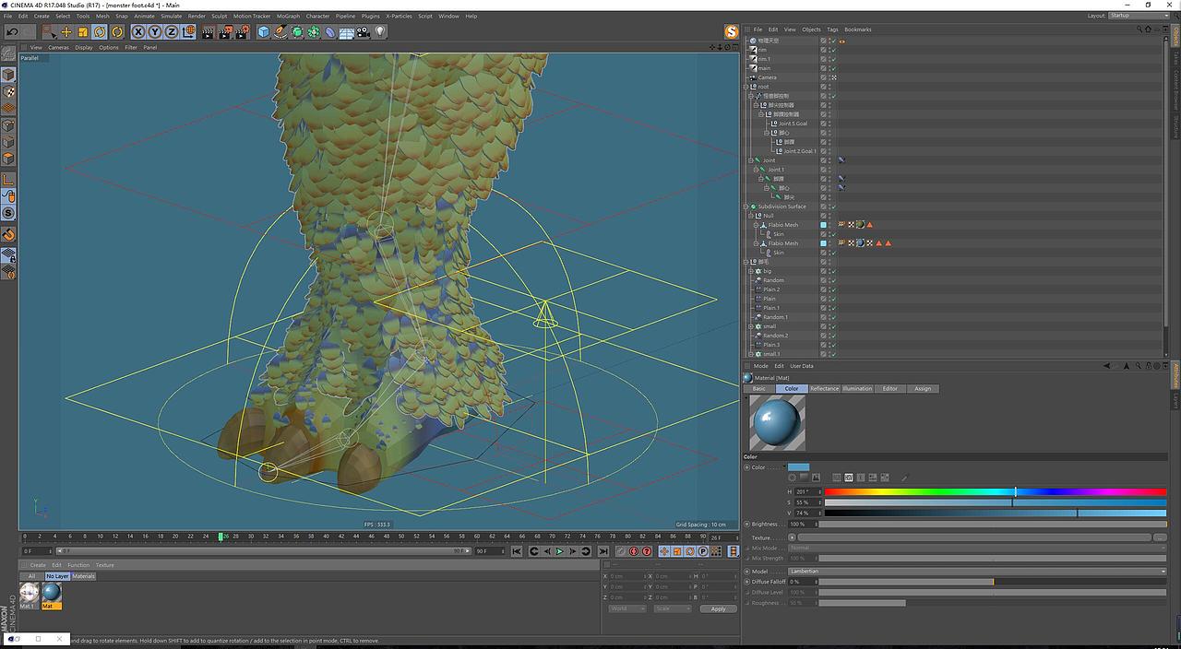The height and width of the screenshot is (649, 1181).
Task: Click the Color swatch preview
Action: (799, 467)
